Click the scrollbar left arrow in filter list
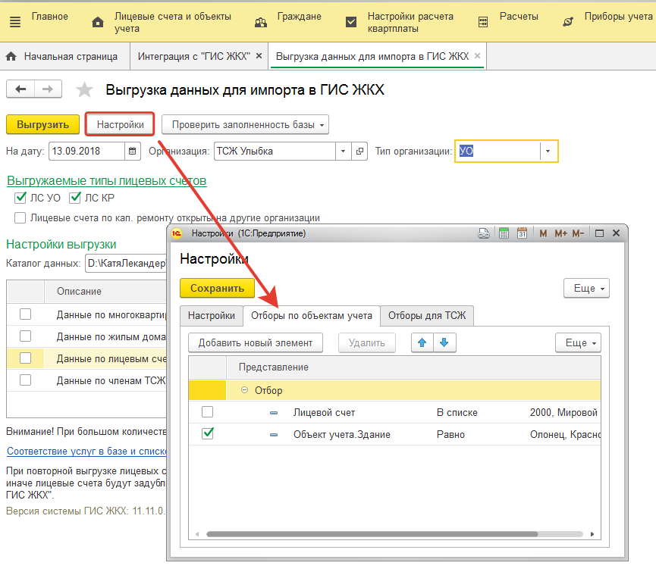Viewport: 656px width, 572px height. tap(197, 534)
